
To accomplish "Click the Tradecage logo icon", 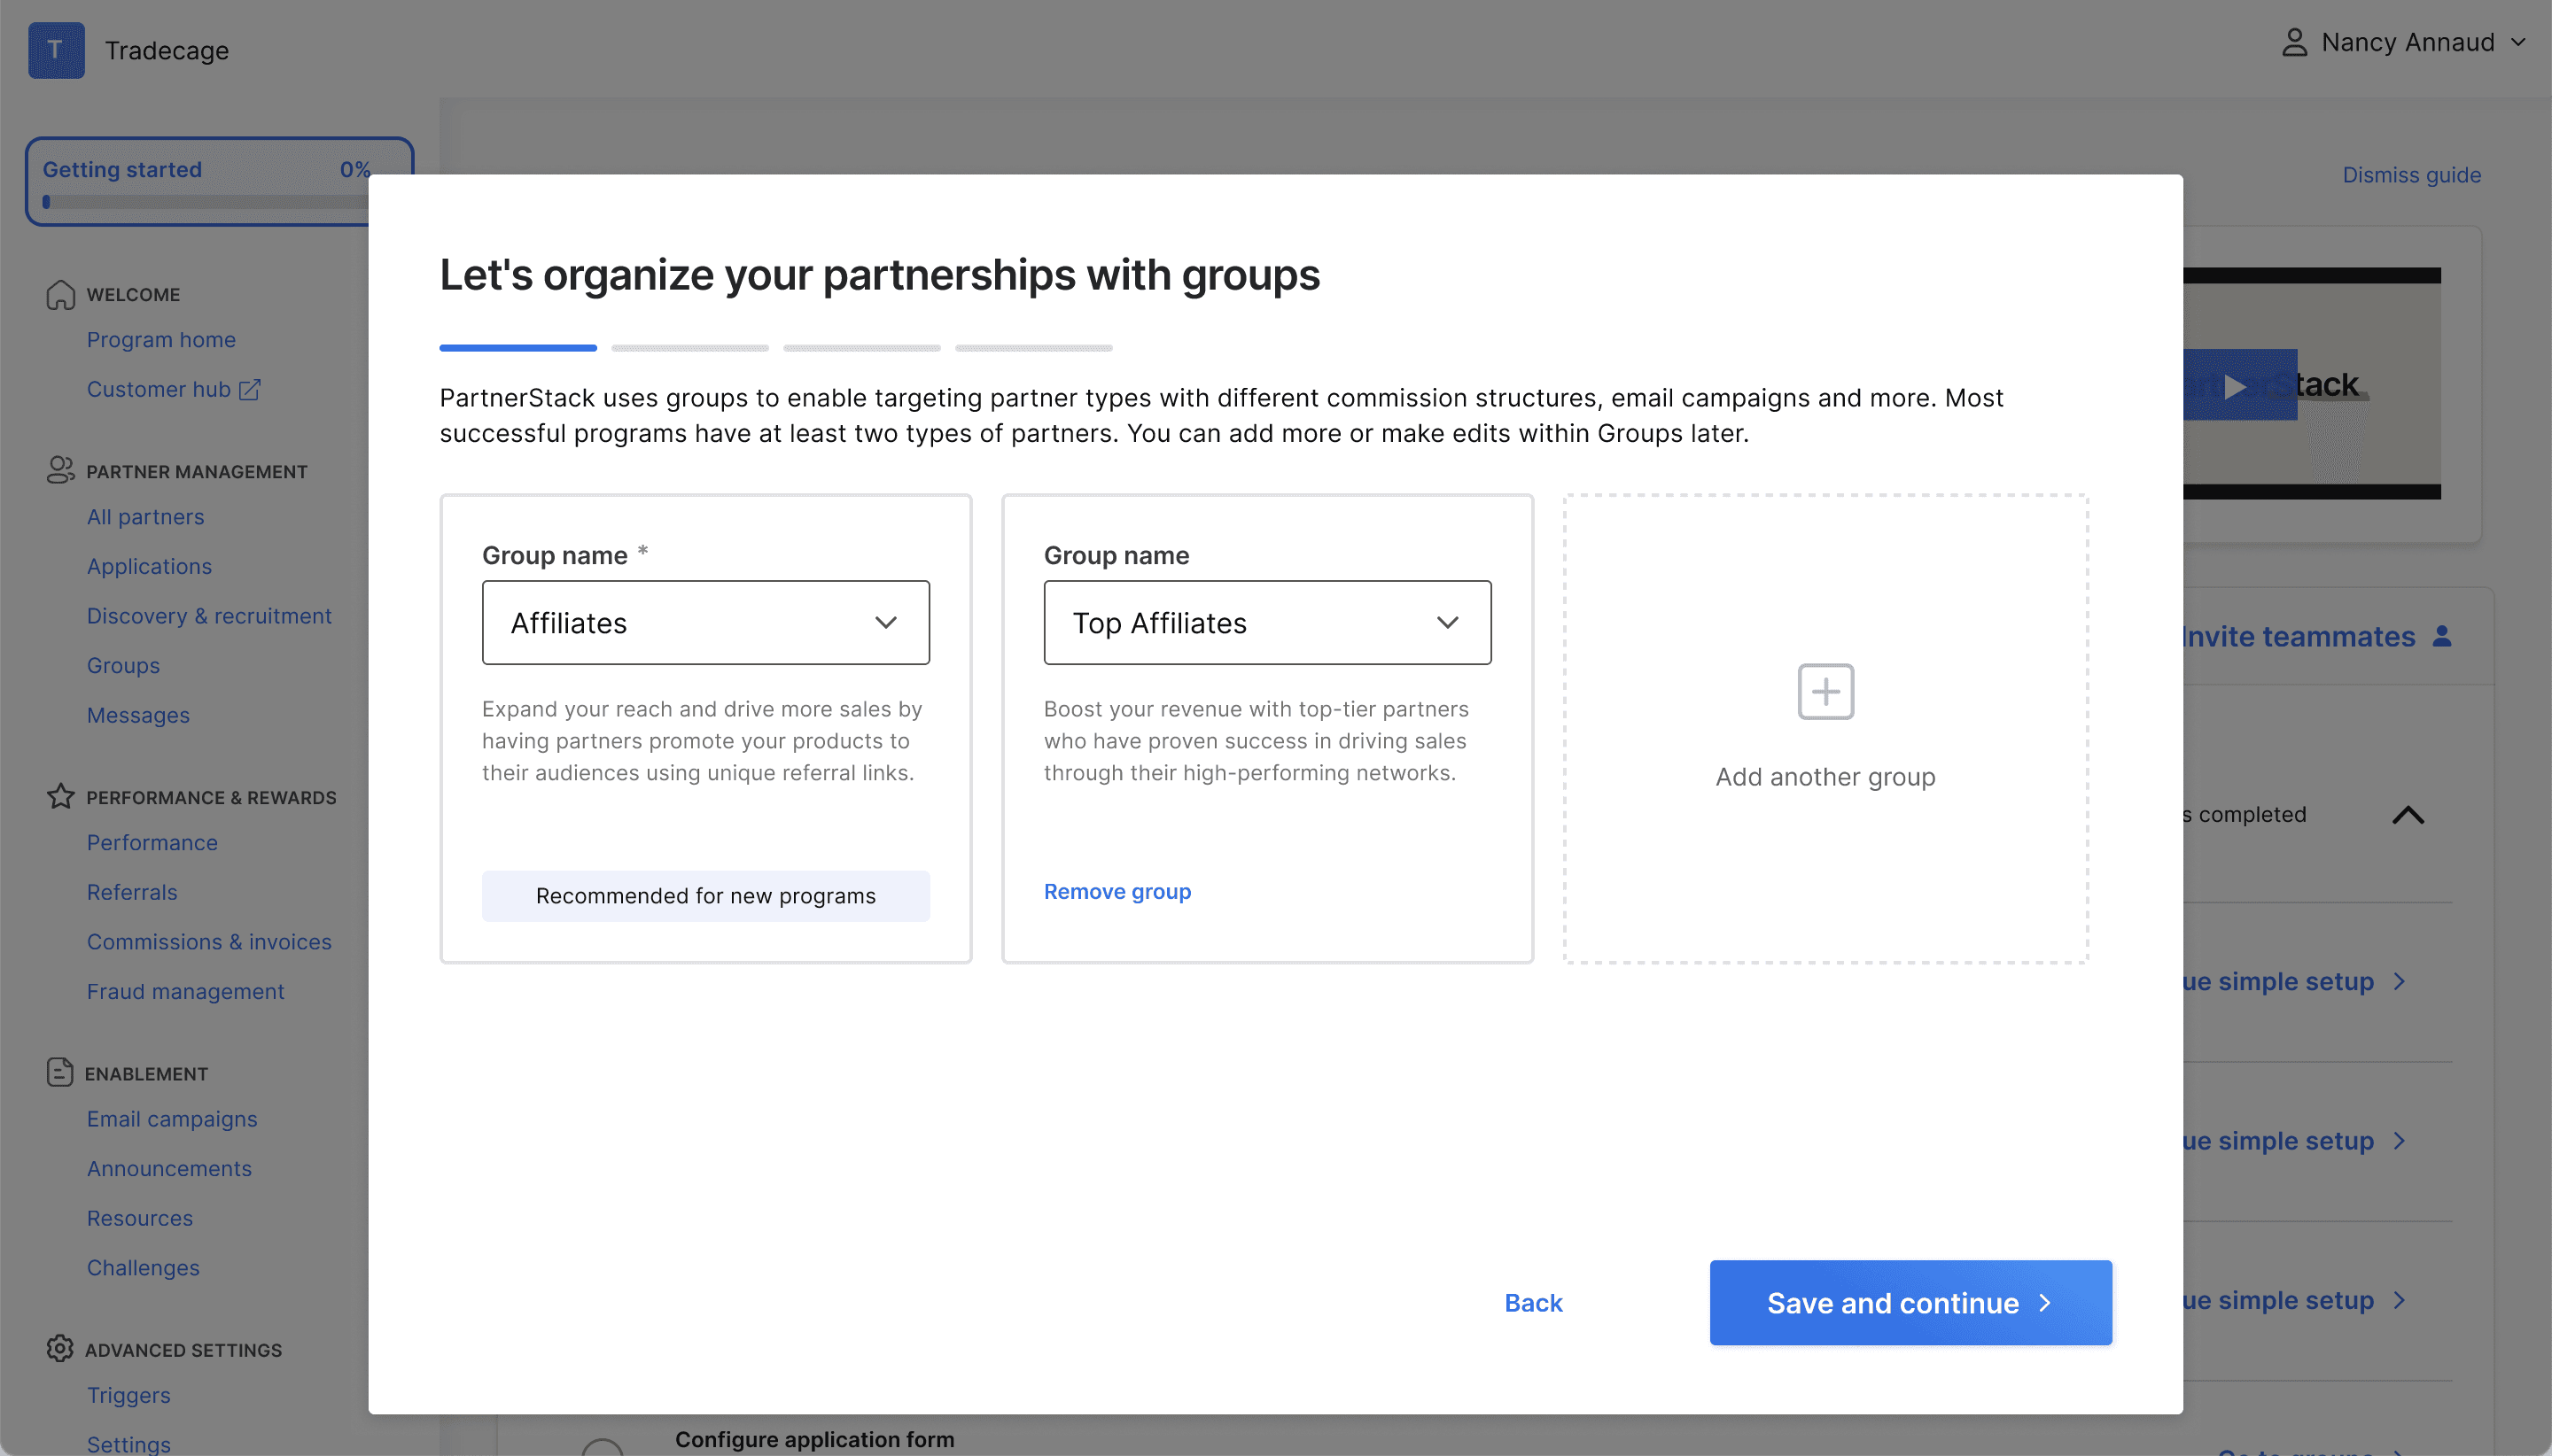I will (56, 50).
